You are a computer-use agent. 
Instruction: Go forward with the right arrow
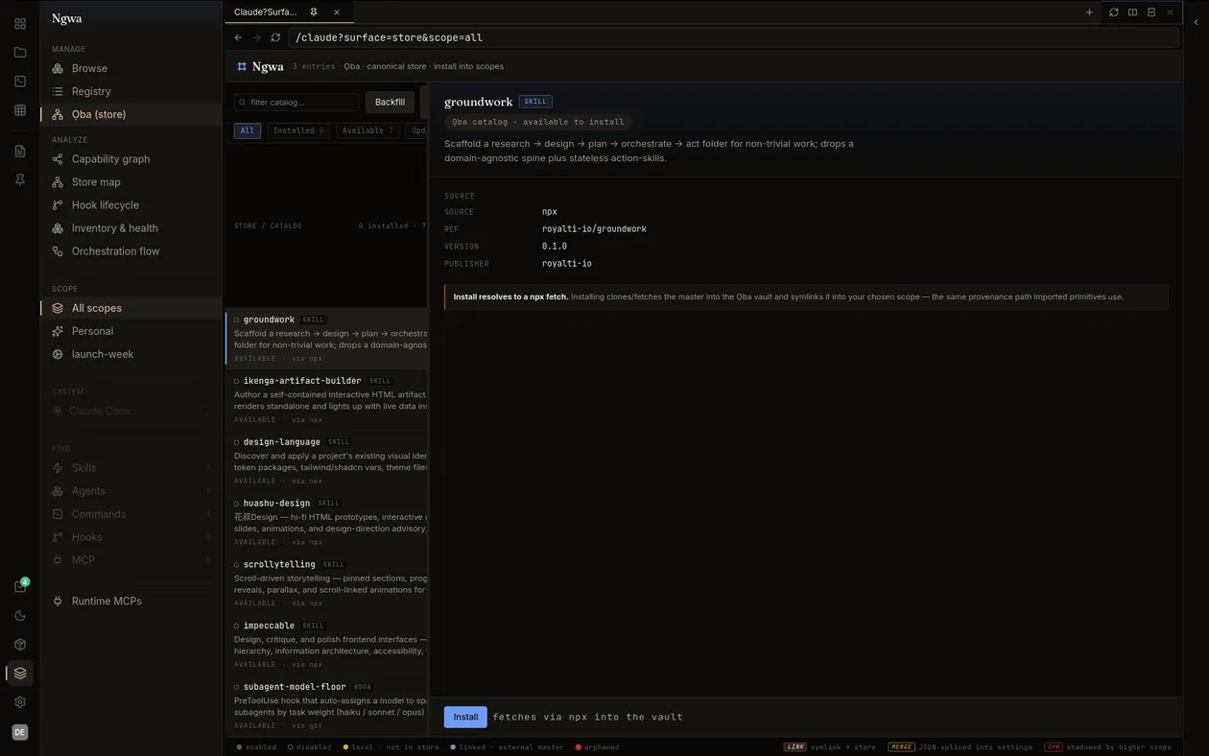[x=256, y=37]
